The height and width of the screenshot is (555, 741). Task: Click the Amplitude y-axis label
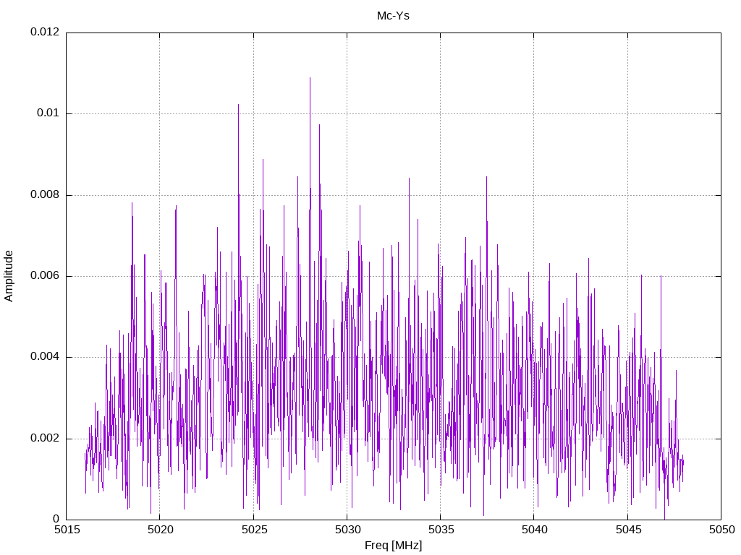(x=9, y=276)
